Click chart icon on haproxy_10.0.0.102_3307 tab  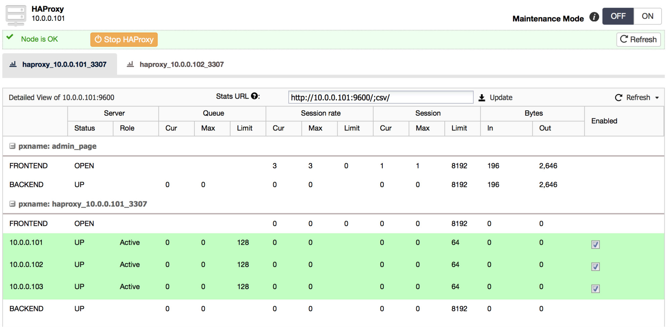[x=130, y=64]
